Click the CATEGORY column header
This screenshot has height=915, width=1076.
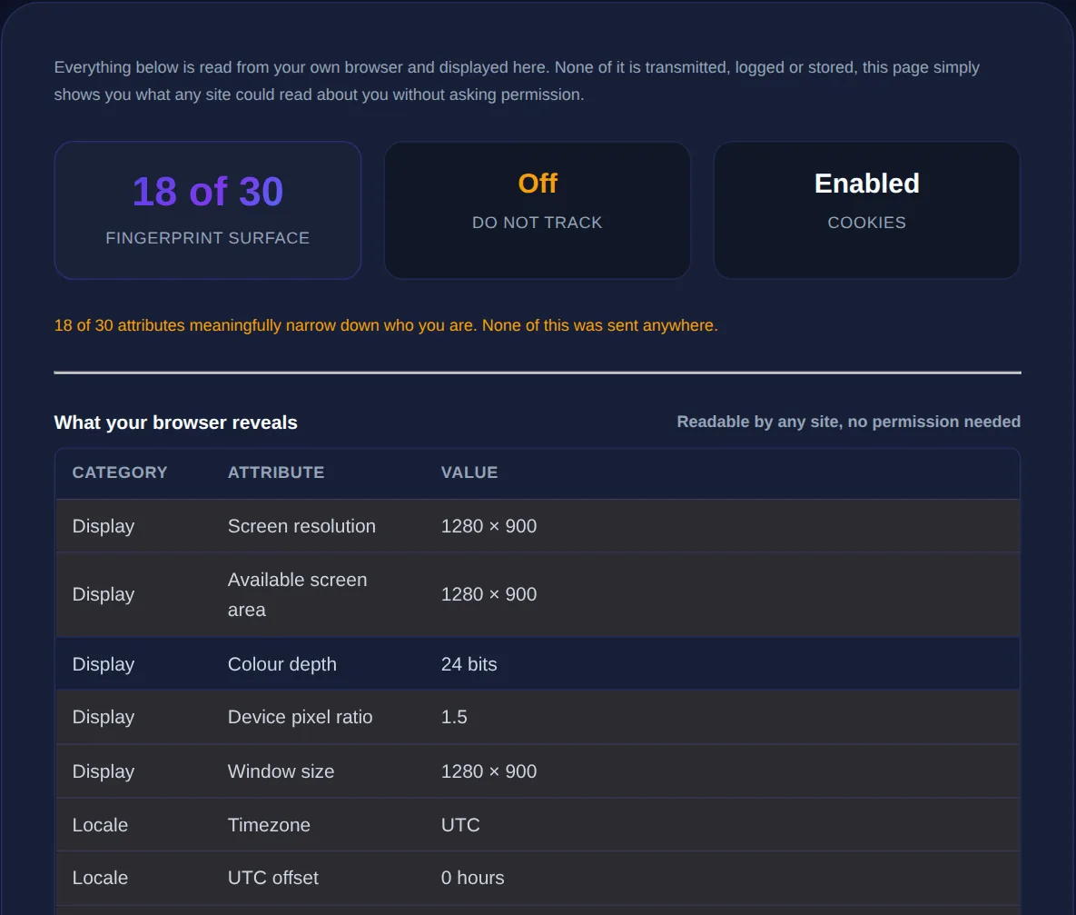click(120, 472)
